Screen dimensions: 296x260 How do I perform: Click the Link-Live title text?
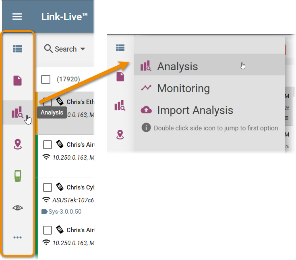point(64,17)
